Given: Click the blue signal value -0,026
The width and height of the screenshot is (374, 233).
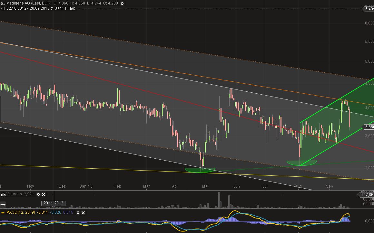Looking at the screenshot, I should coord(55,212).
